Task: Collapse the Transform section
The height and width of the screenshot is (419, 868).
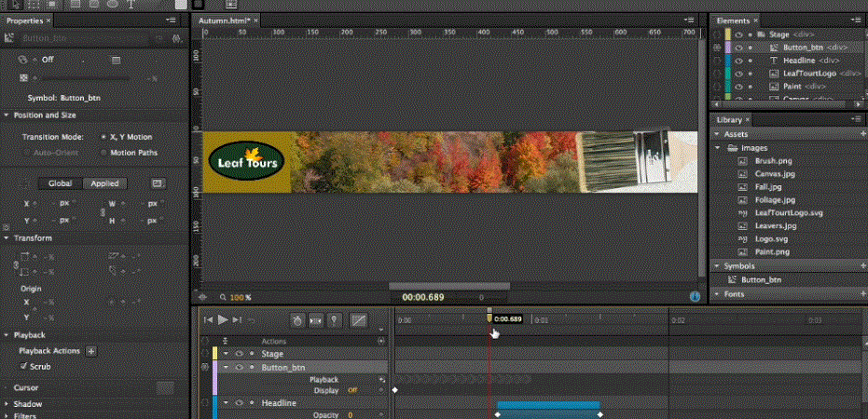Action: tap(7, 238)
